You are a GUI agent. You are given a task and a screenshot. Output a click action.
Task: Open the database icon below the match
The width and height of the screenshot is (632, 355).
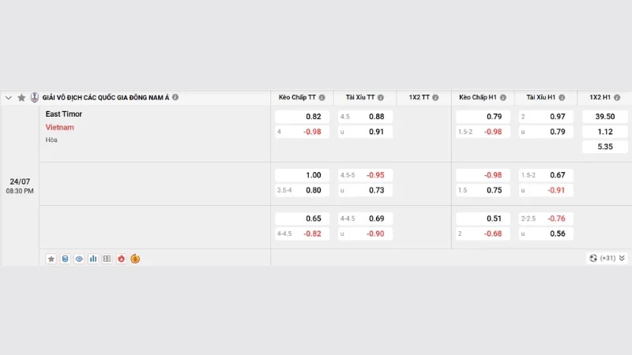coord(65,259)
